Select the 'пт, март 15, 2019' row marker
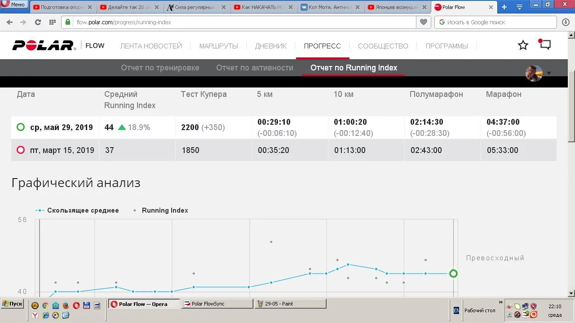This screenshot has width=575, height=323. (x=21, y=150)
